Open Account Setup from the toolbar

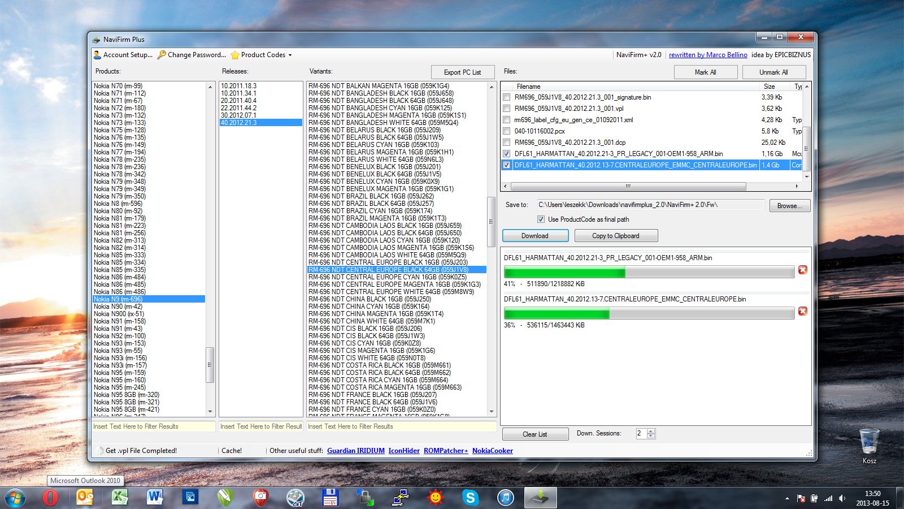point(123,55)
